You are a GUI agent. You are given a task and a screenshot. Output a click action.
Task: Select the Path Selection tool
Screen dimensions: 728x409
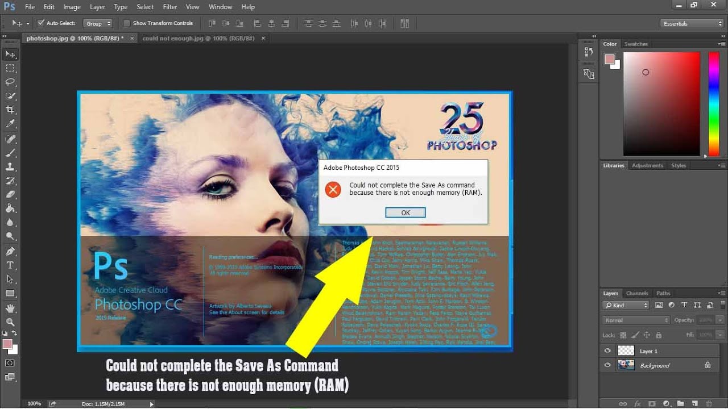point(10,279)
